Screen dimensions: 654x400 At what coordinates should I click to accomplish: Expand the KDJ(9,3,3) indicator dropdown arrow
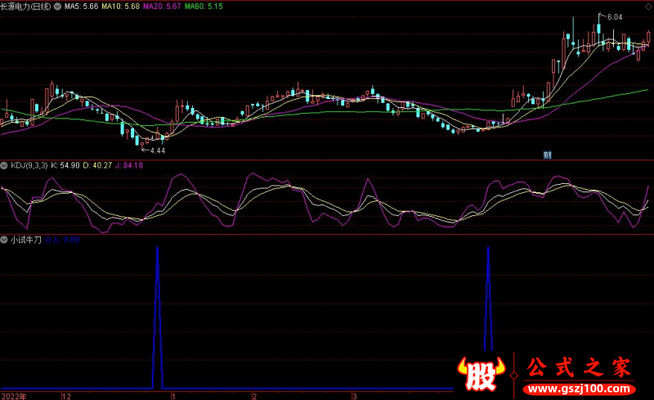click(5, 165)
